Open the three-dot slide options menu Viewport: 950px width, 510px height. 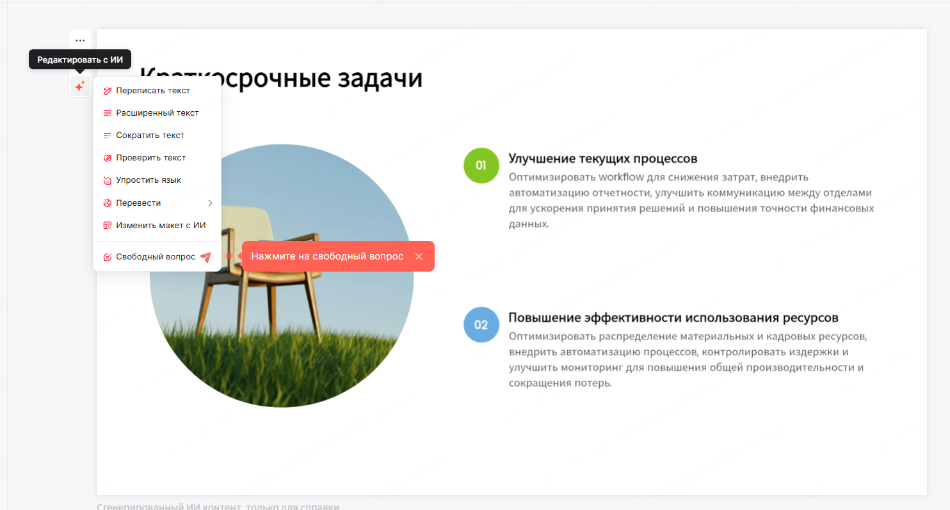click(x=80, y=40)
